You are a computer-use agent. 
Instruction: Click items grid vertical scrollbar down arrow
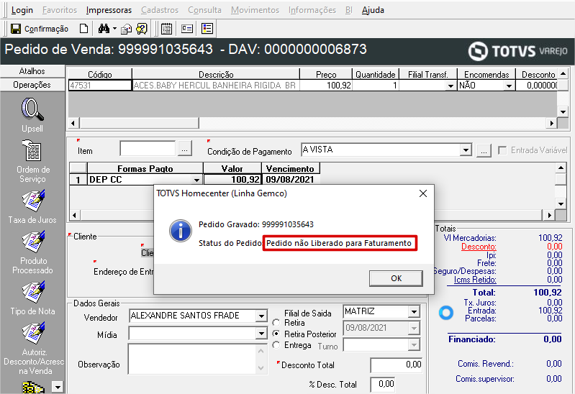click(x=563, y=111)
